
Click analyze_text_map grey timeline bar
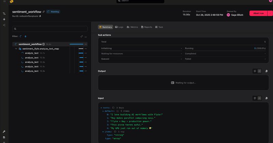(x=81, y=49)
